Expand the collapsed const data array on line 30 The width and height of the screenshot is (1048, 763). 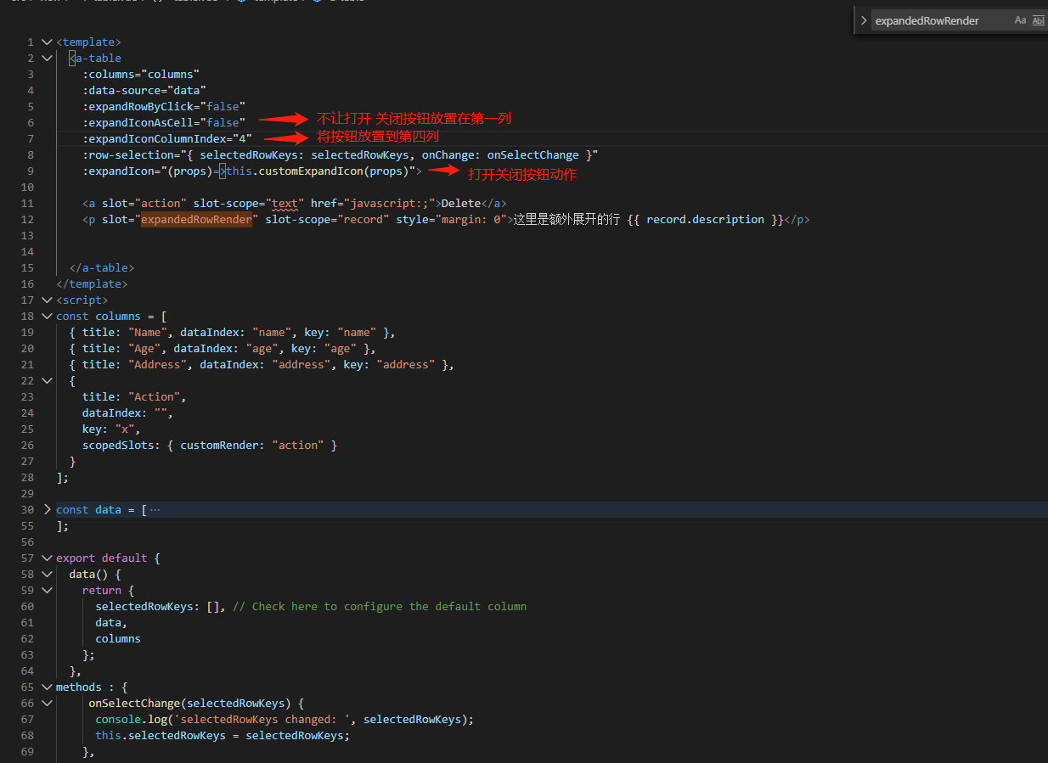47,509
